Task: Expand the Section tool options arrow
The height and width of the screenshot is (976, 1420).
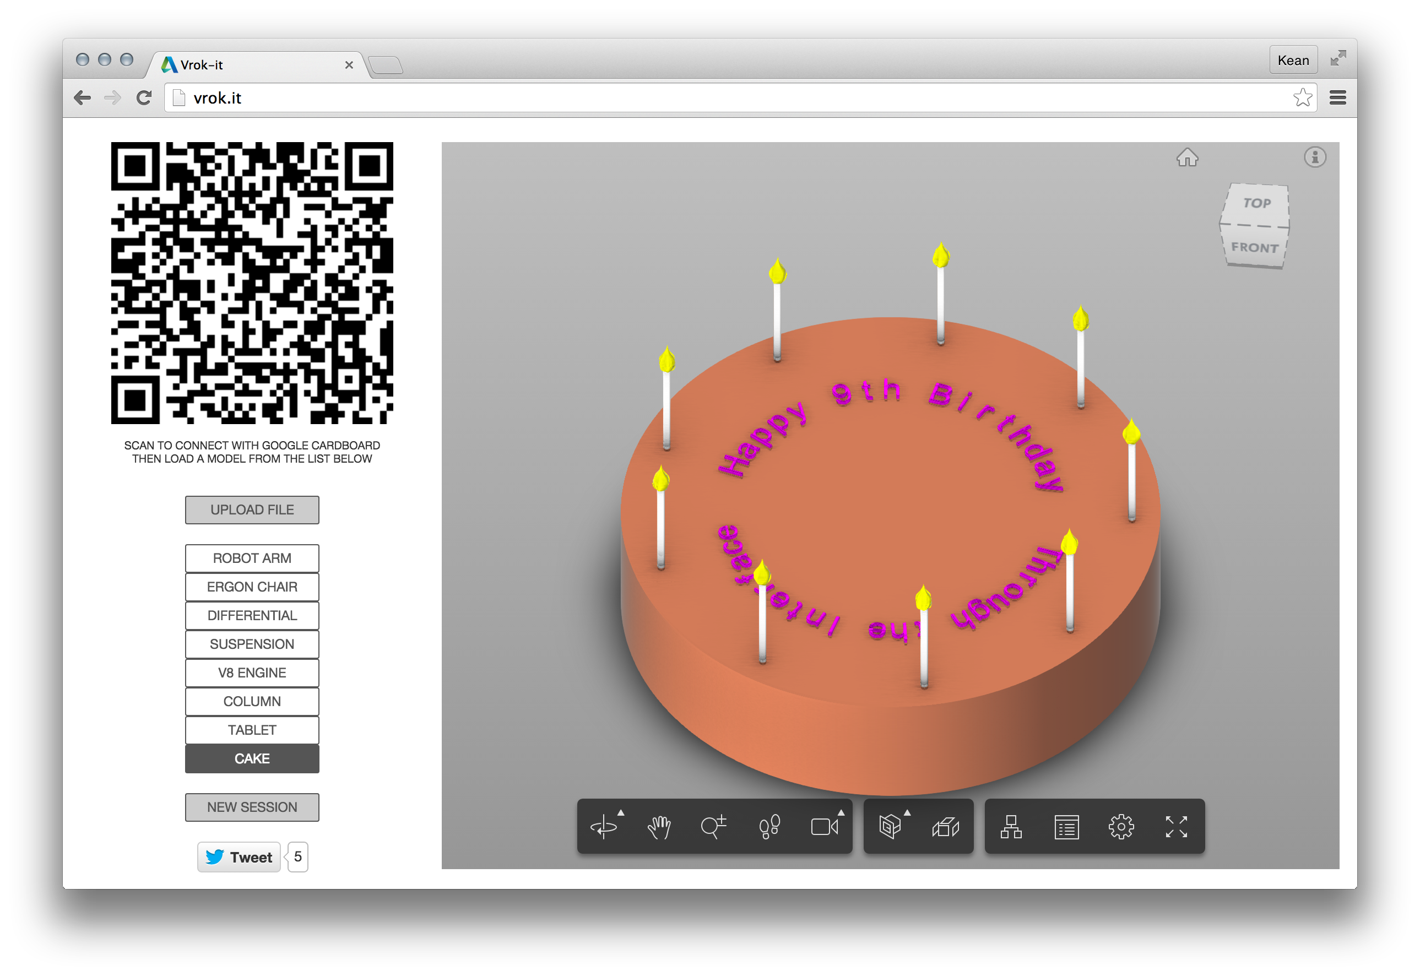Action: click(x=907, y=813)
